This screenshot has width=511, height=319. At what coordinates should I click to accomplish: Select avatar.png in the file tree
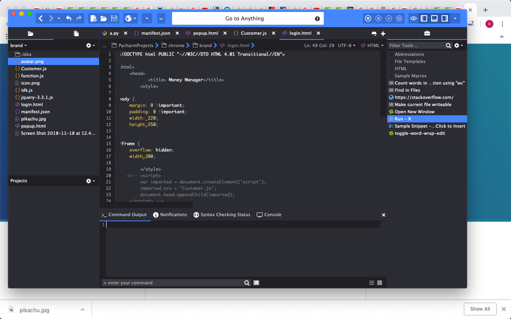(53, 61)
